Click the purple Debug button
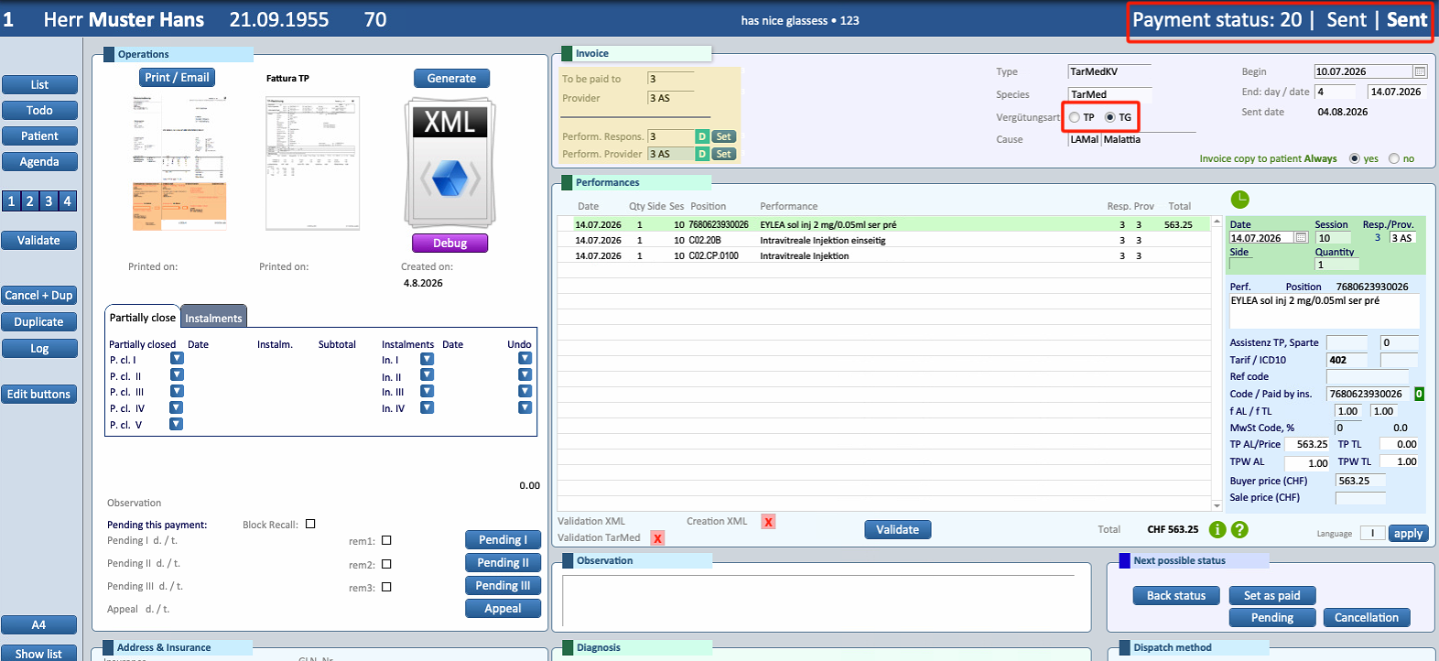 pyautogui.click(x=449, y=244)
